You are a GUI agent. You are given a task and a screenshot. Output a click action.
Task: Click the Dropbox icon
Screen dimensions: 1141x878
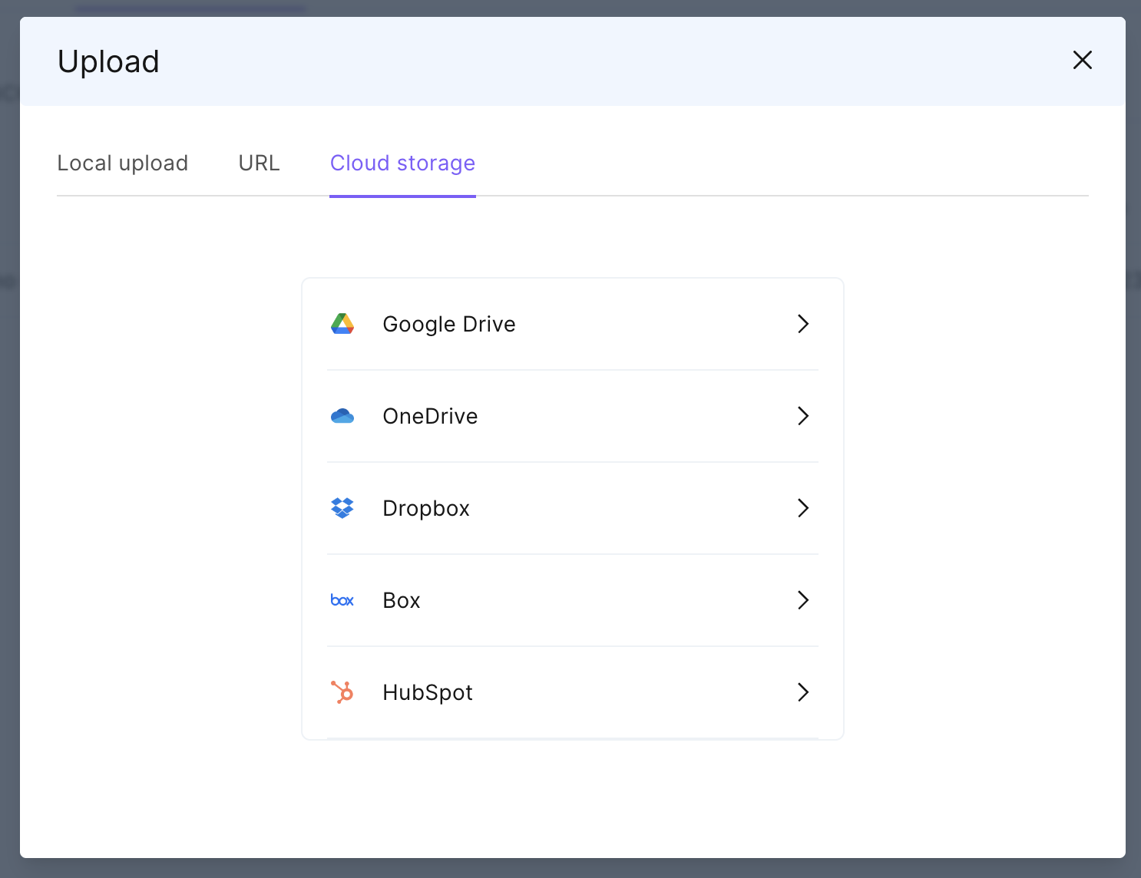(342, 507)
